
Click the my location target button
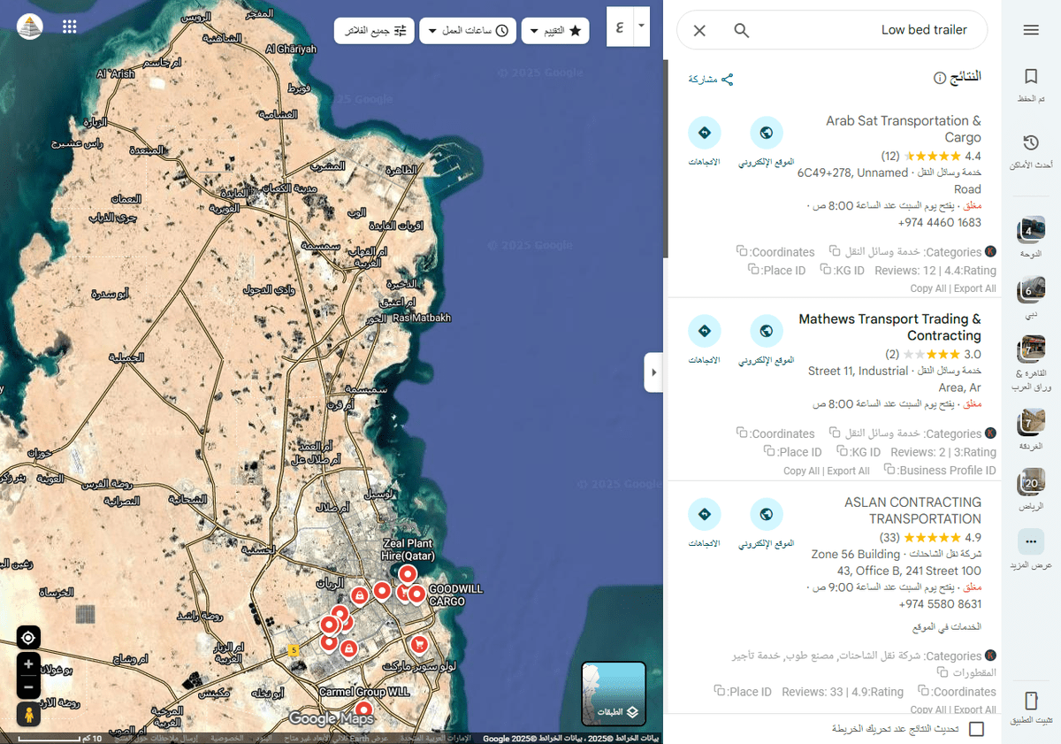click(x=28, y=638)
